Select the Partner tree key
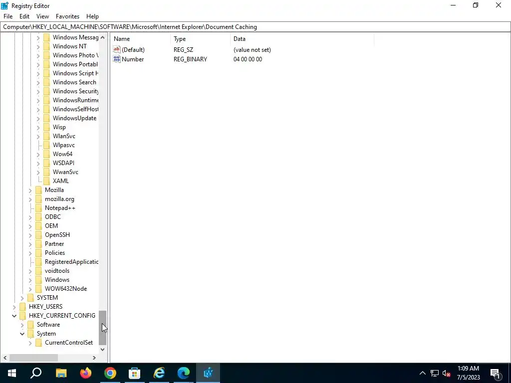This screenshot has width=511, height=383. pyautogui.click(x=54, y=243)
